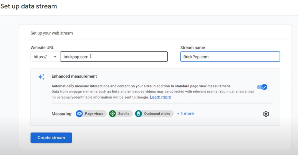Viewport: 298px width, 155px height.
Task: Open enhanced measurement settings gear
Action: [266, 114]
